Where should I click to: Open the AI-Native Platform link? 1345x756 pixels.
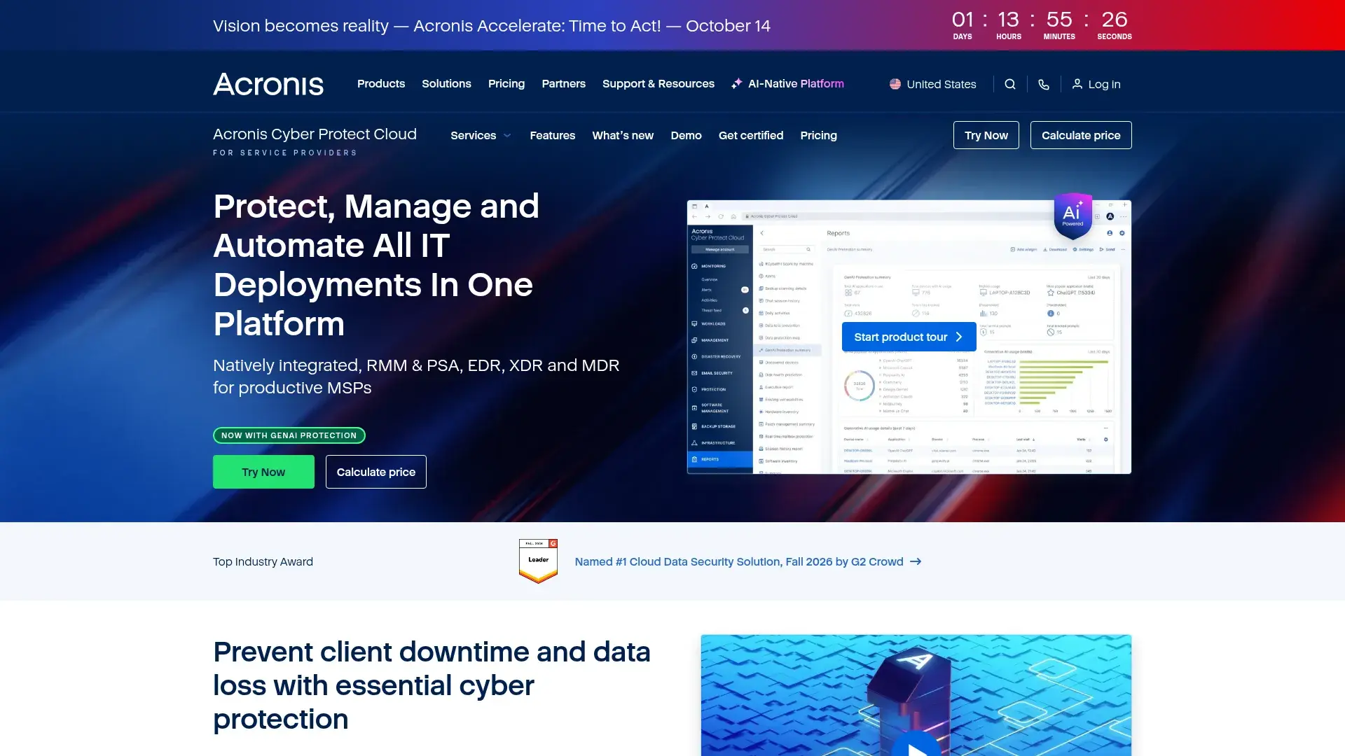point(796,84)
